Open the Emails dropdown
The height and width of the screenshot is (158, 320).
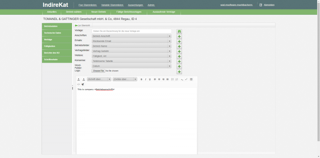click(x=132, y=41)
